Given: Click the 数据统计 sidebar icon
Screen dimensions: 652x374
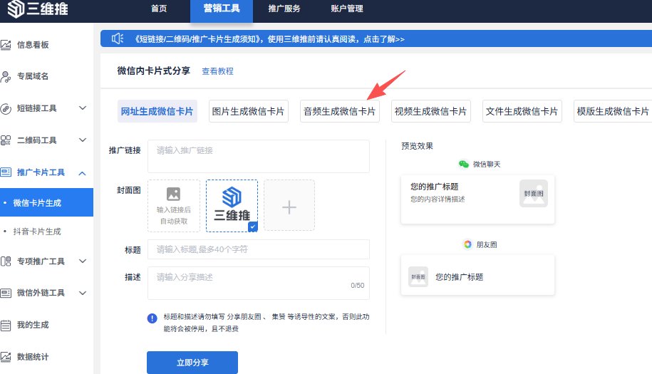Looking at the screenshot, I should pos(6,357).
